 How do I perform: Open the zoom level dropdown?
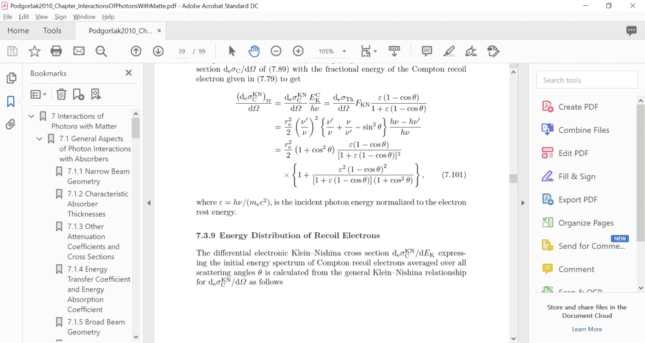point(344,52)
